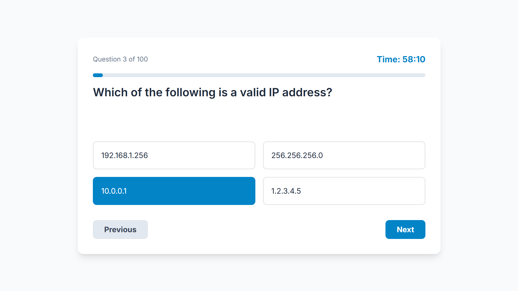The height and width of the screenshot is (291, 518).
Task: Click the Question 3 of 100 counter
Action: [x=120, y=59]
